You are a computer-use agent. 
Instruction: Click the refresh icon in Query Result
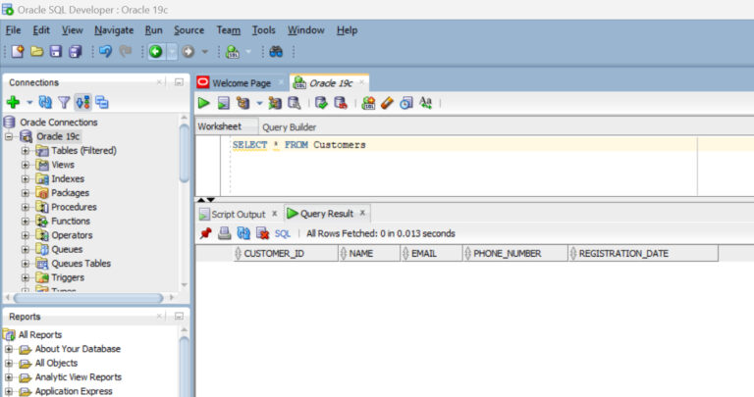[x=243, y=233]
